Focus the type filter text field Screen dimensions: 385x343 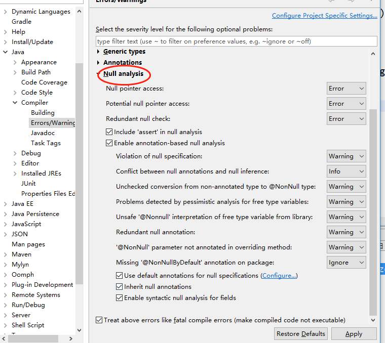coord(236,41)
